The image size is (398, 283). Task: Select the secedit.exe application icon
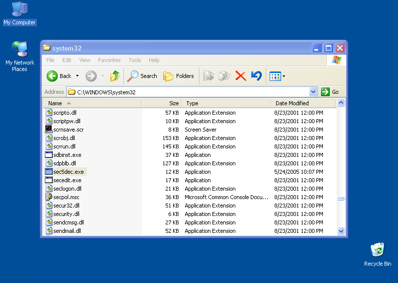48,180
